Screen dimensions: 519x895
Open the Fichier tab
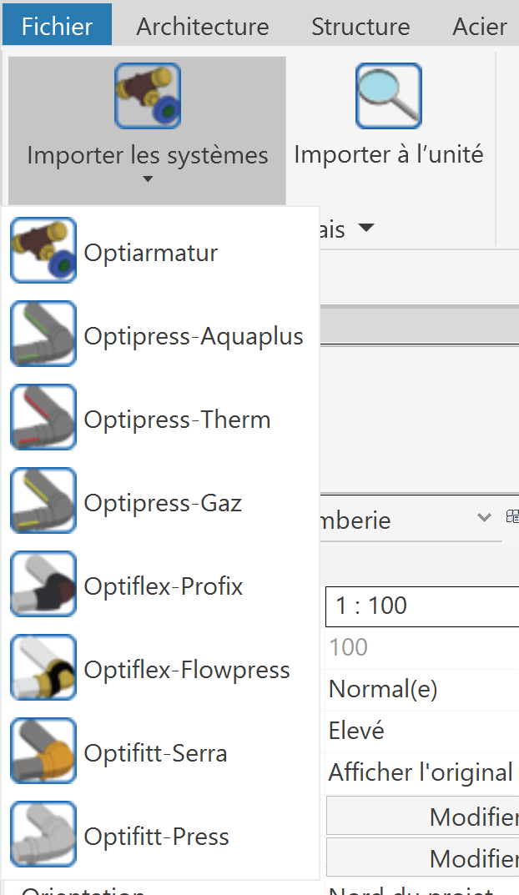tap(57, 26)
